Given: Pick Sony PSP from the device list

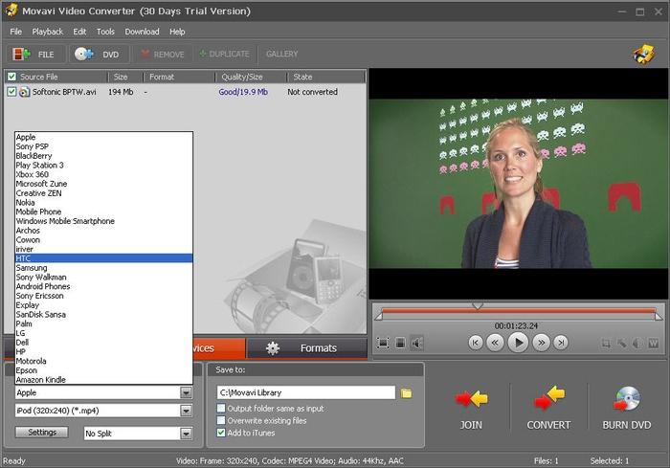Looking at the screenshot, I should (x=103, y=146).
